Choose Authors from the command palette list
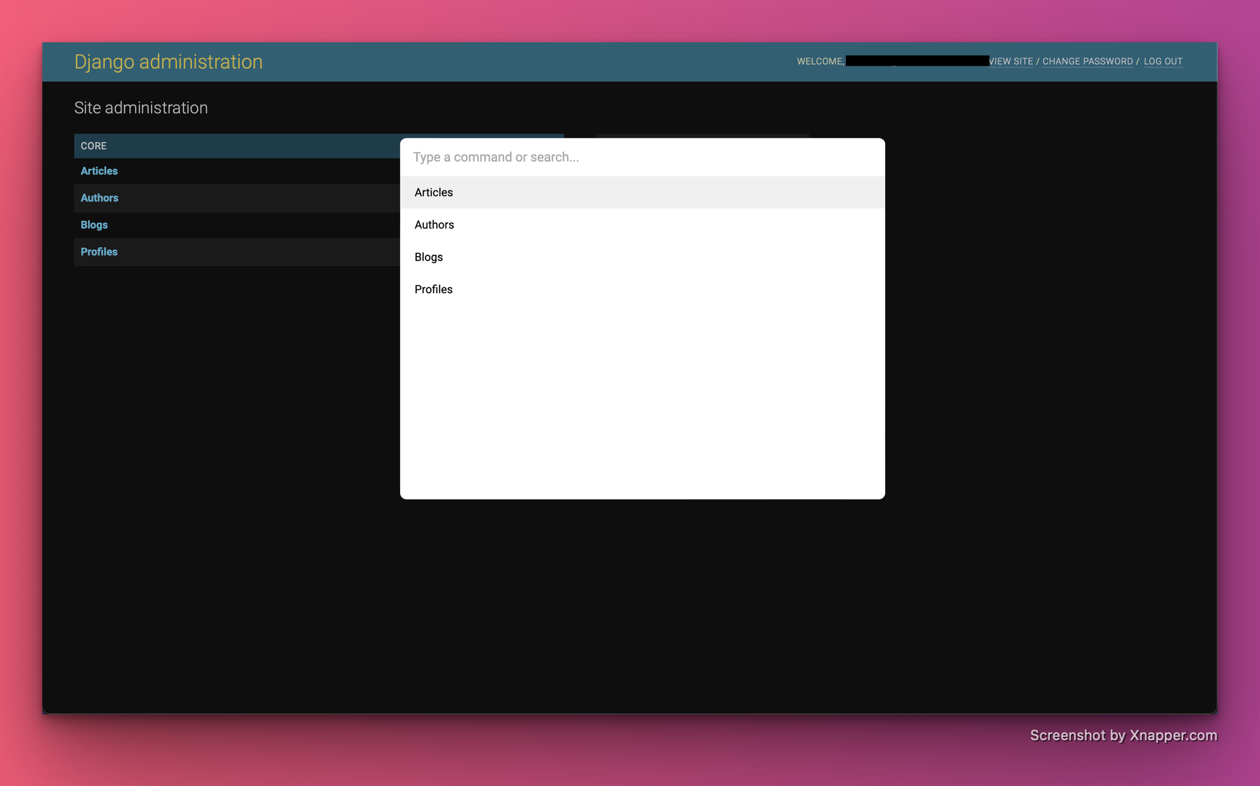The width and height of the screenshot is (1260, 786). click(x=434, y=224)
